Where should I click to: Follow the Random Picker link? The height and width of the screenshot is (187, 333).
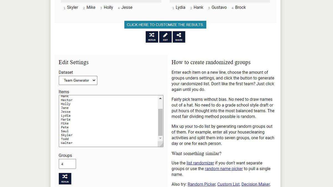(x=201, y=184)
